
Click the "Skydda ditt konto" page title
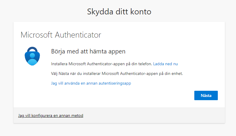click(119, 12)
